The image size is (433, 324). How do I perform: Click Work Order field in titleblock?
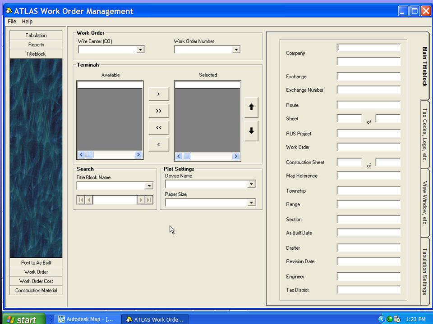point(369,147)
